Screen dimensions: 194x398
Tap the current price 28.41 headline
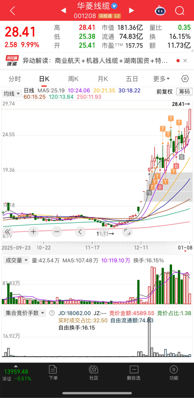tap(20, 32)
